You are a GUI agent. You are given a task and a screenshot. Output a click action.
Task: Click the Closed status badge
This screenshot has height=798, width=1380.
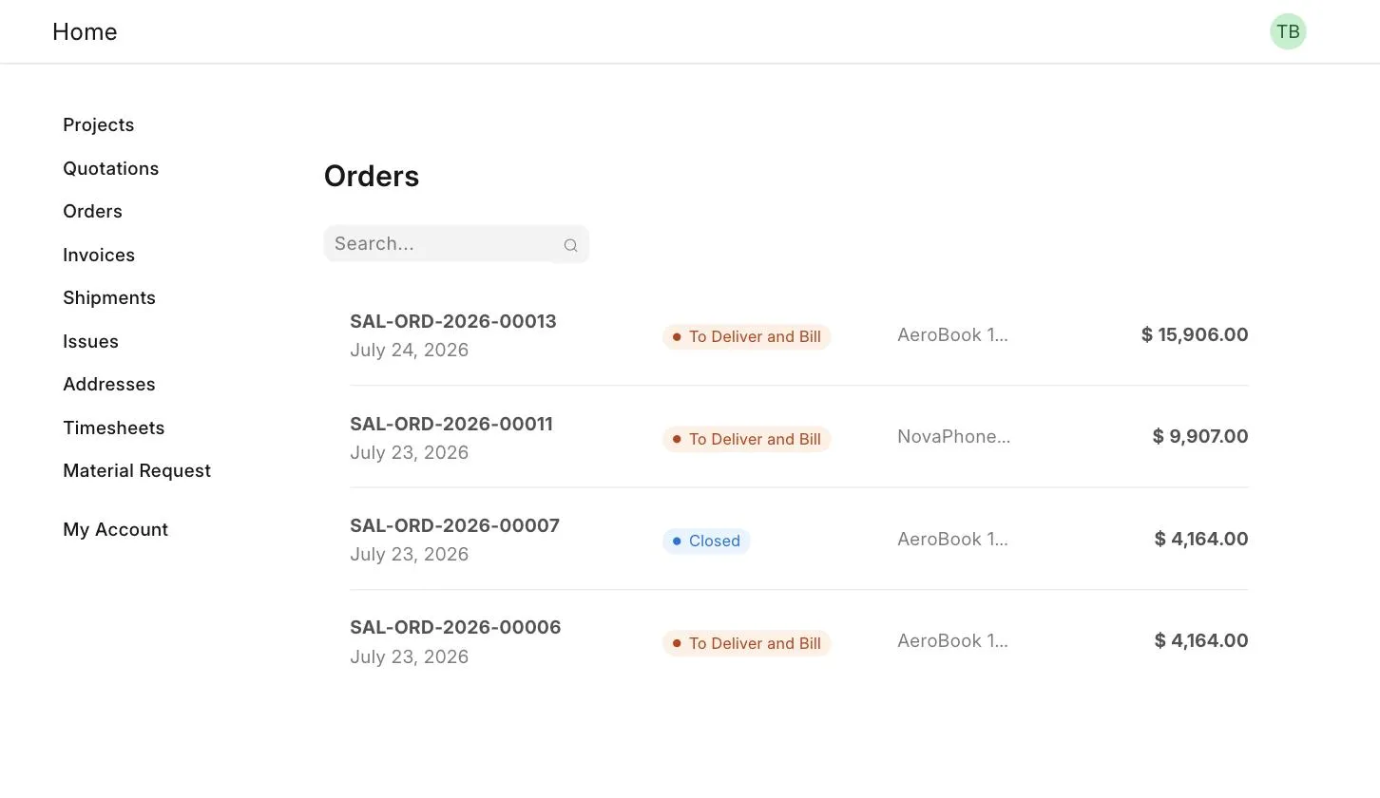click(706, 541)
